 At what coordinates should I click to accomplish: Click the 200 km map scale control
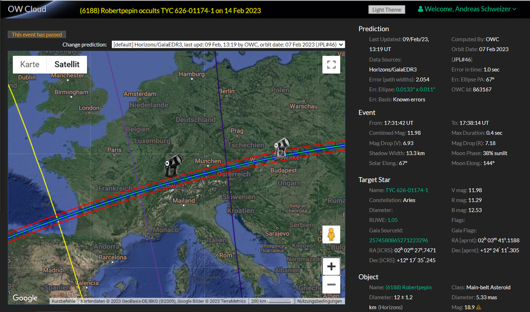pyautogui.click(x=272, y=301)
